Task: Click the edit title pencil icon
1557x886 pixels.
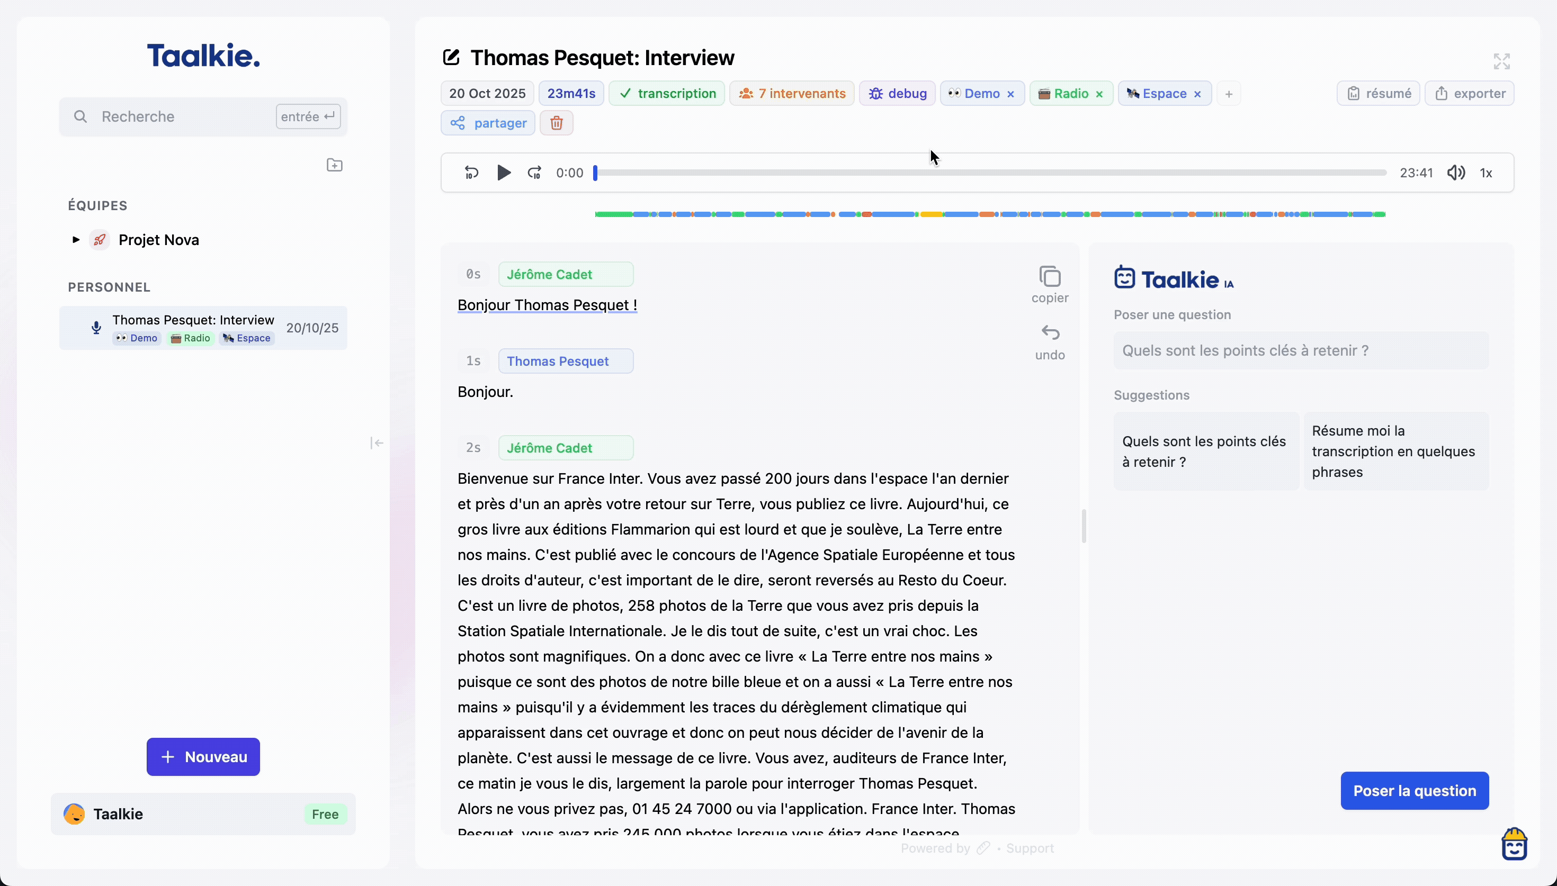Action: pos(451,58)
